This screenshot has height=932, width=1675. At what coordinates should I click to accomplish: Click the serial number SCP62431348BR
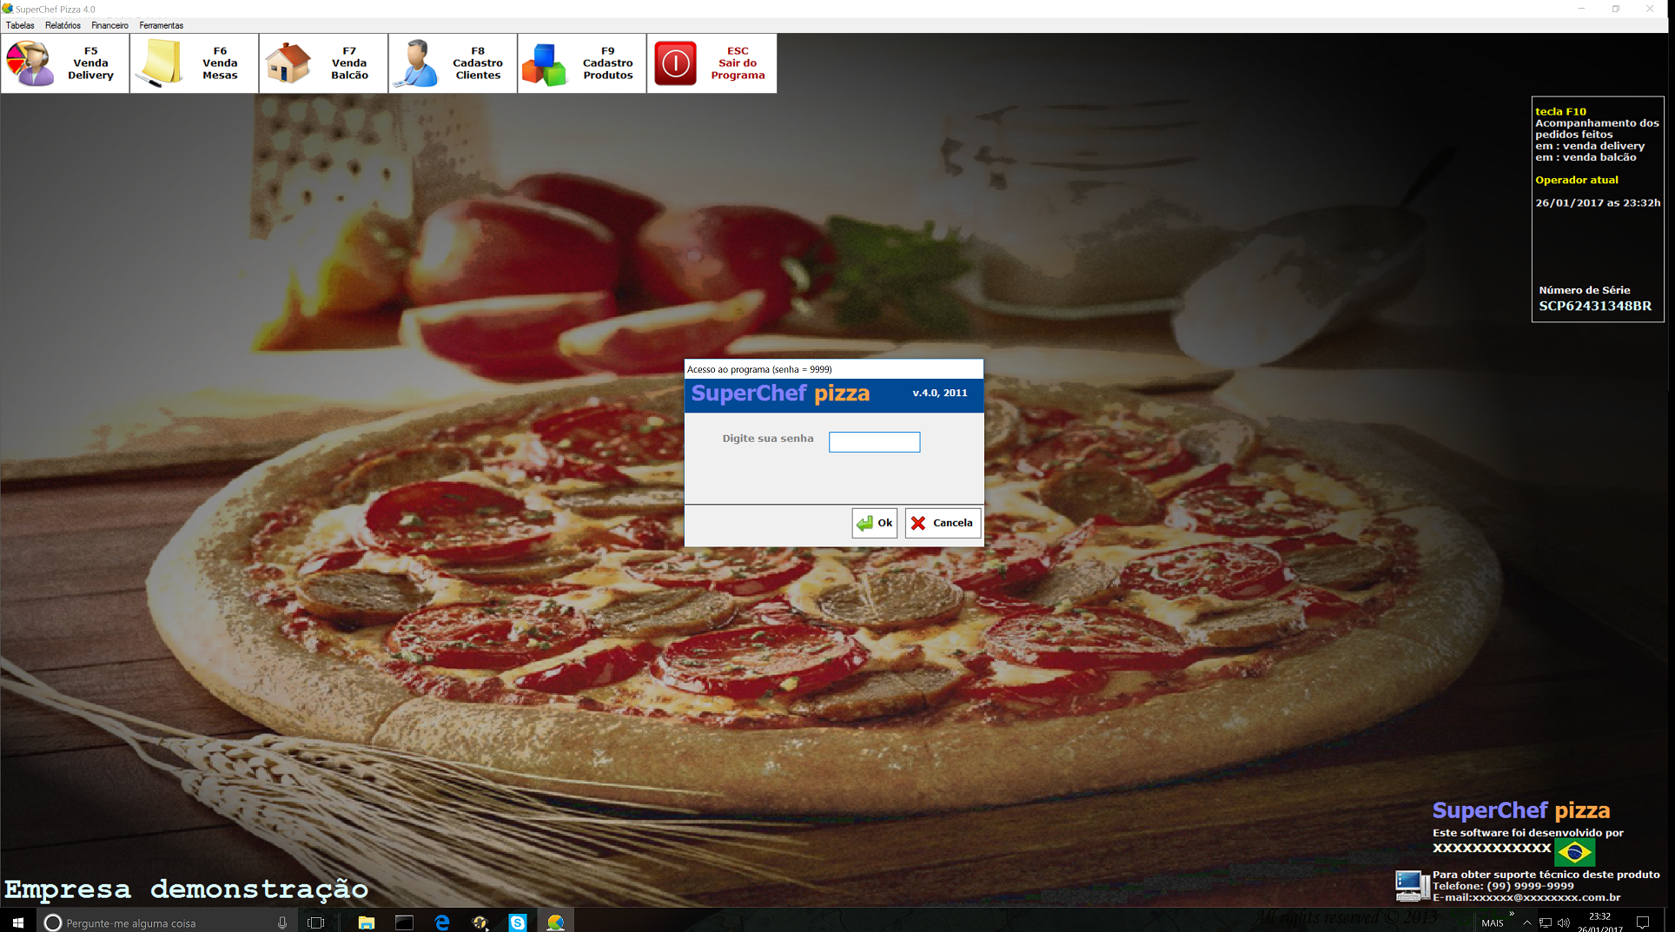click(1595, 306)
